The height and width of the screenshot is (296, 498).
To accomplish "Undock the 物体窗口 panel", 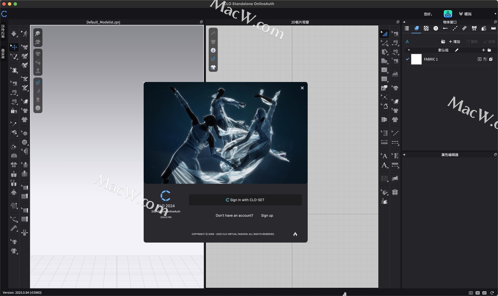I will 495,22.
